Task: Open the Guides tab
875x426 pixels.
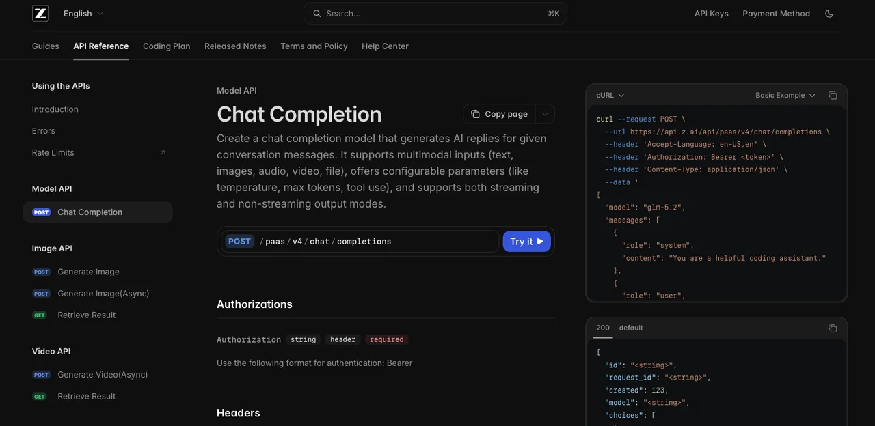Action: pos(46,46)
